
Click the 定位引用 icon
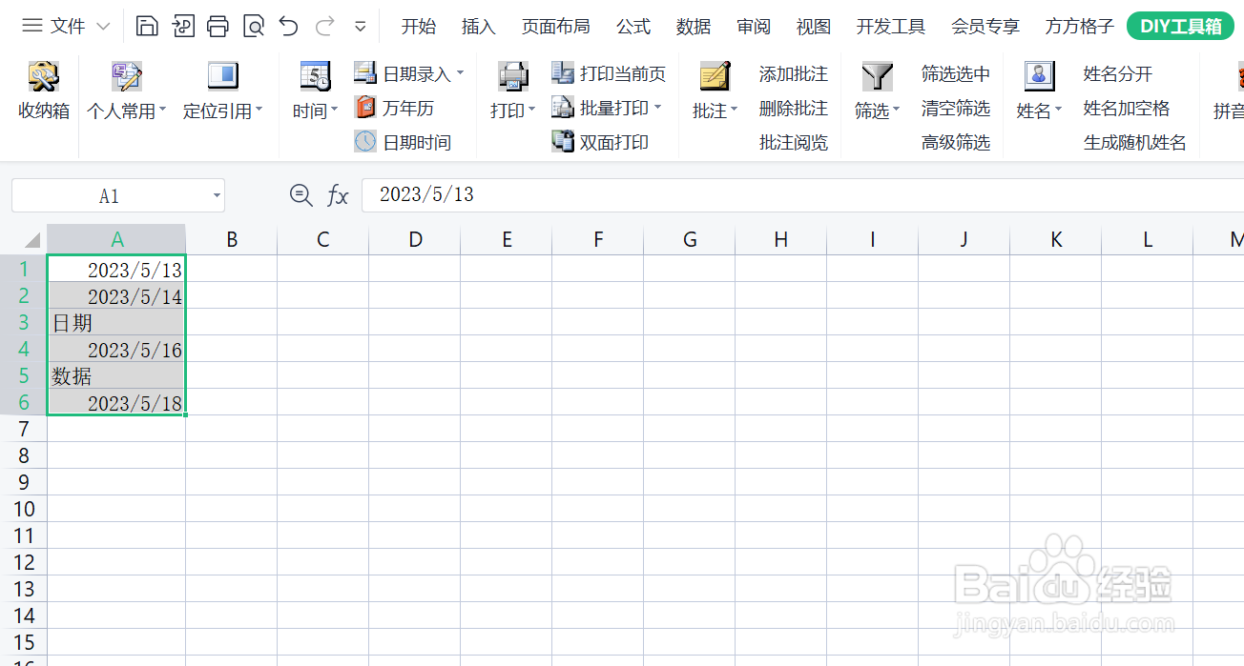[222, 76]
